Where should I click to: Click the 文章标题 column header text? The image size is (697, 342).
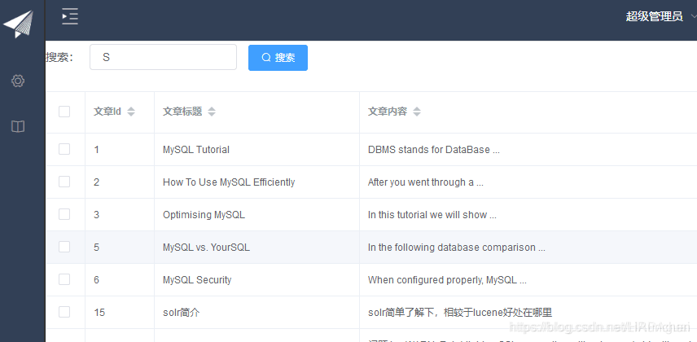(182, 112)
